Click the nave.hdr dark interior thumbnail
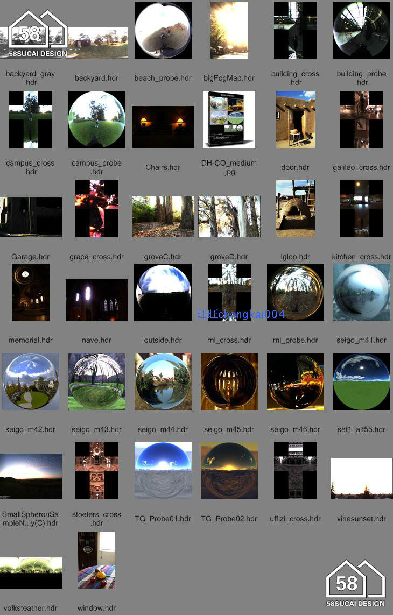This screenshot has width=393, height=615. pyautogui.click(x=97, y=300)
